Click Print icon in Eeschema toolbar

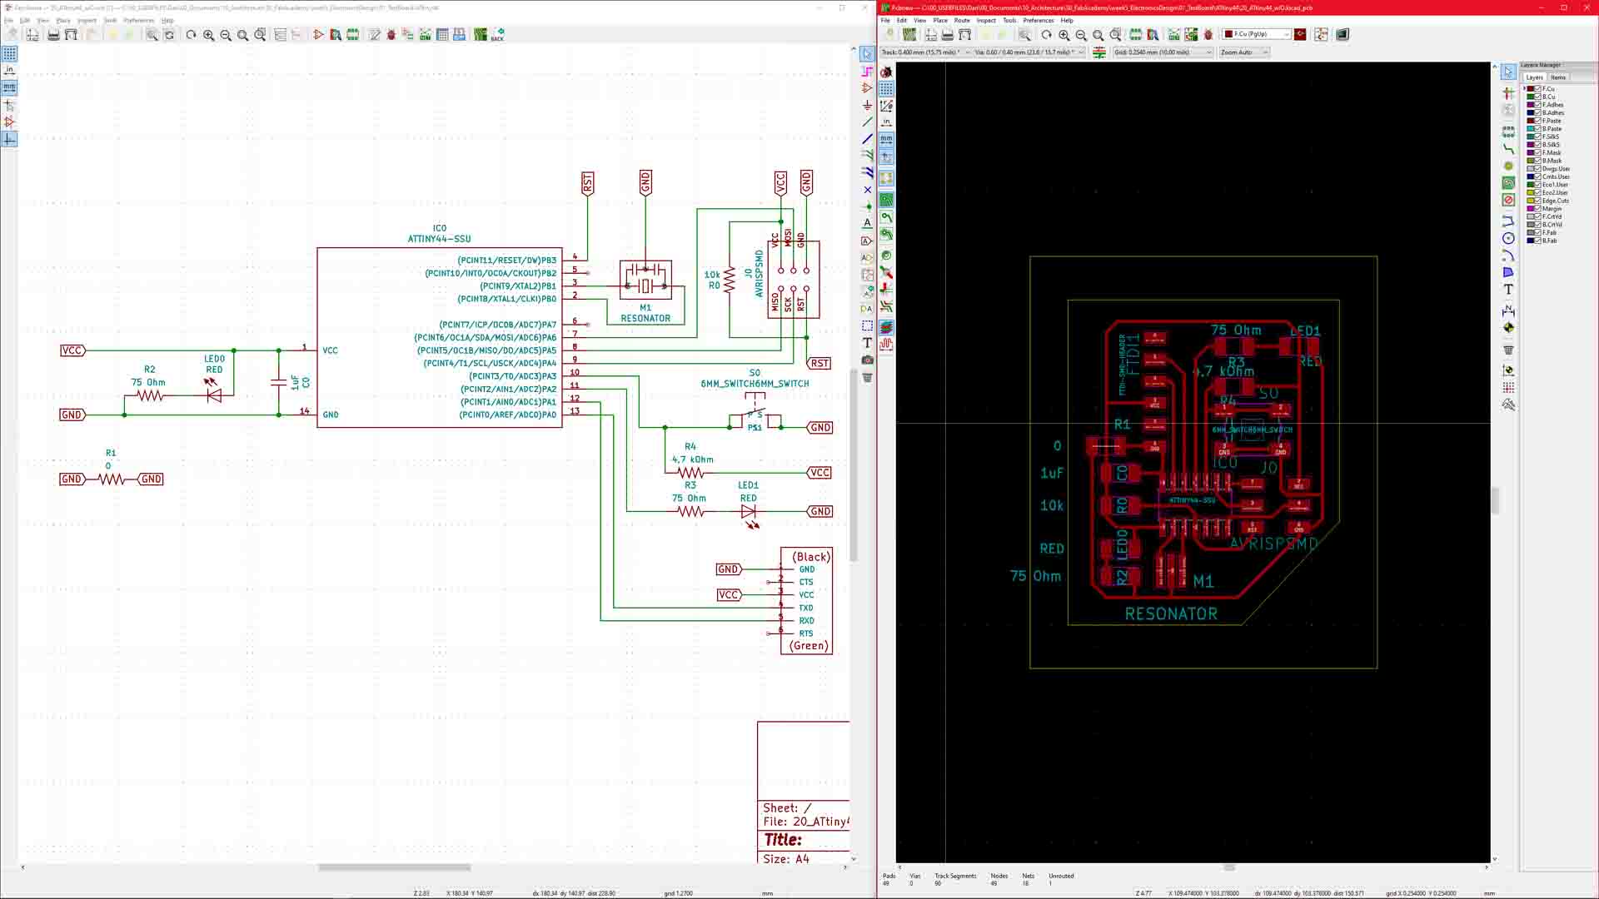[53, 35]
